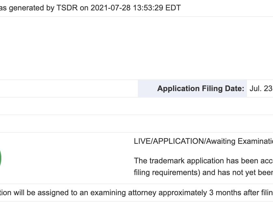This screenshot has width=273, height=218.
Task: Click the green live status circle icon
Action: (1, 158)
